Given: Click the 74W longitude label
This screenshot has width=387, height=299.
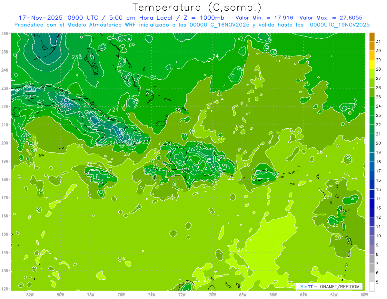Looking at the screenshot, I should 152,294.
